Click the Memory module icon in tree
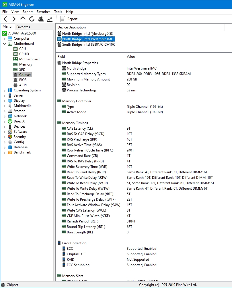 [15, 64]
